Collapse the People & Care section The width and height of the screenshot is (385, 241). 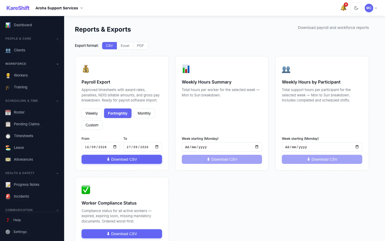coord(32,39)
